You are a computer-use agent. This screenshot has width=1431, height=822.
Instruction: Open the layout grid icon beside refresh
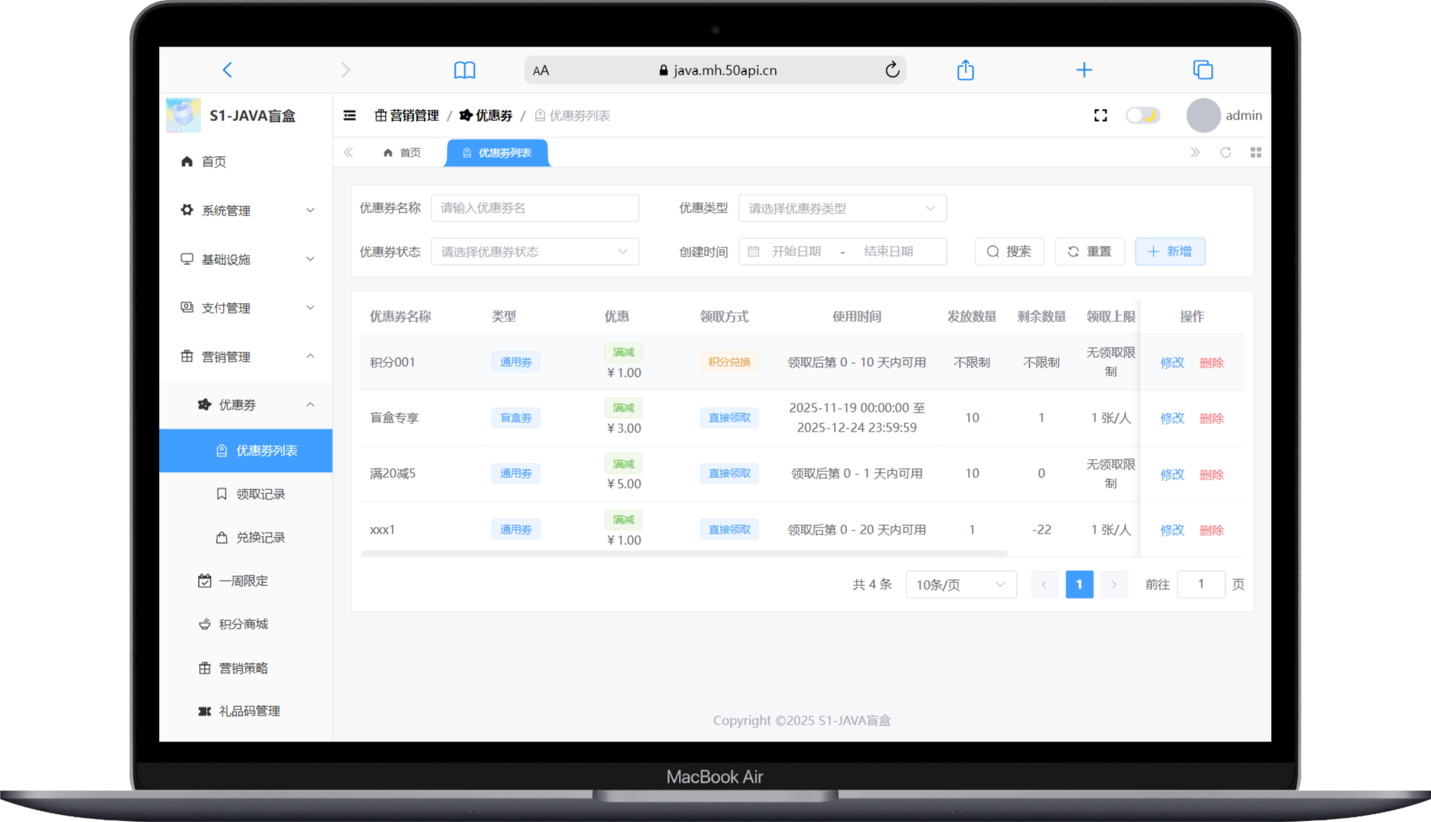tap(1256, 152)
